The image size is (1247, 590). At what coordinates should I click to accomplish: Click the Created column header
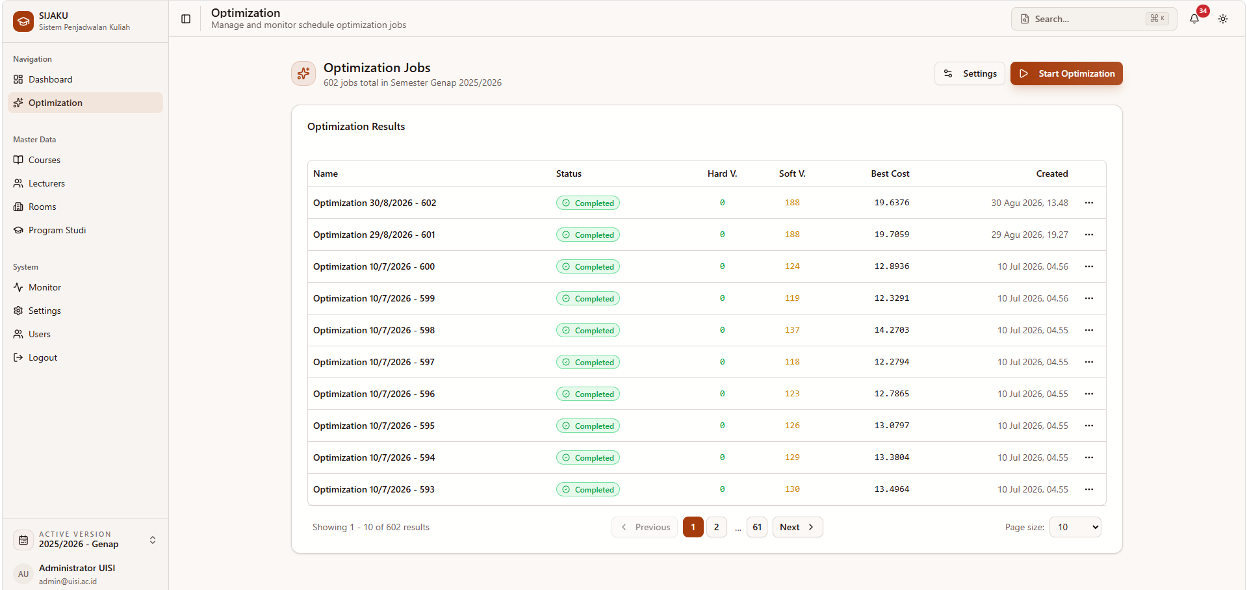coord(1052,173)
